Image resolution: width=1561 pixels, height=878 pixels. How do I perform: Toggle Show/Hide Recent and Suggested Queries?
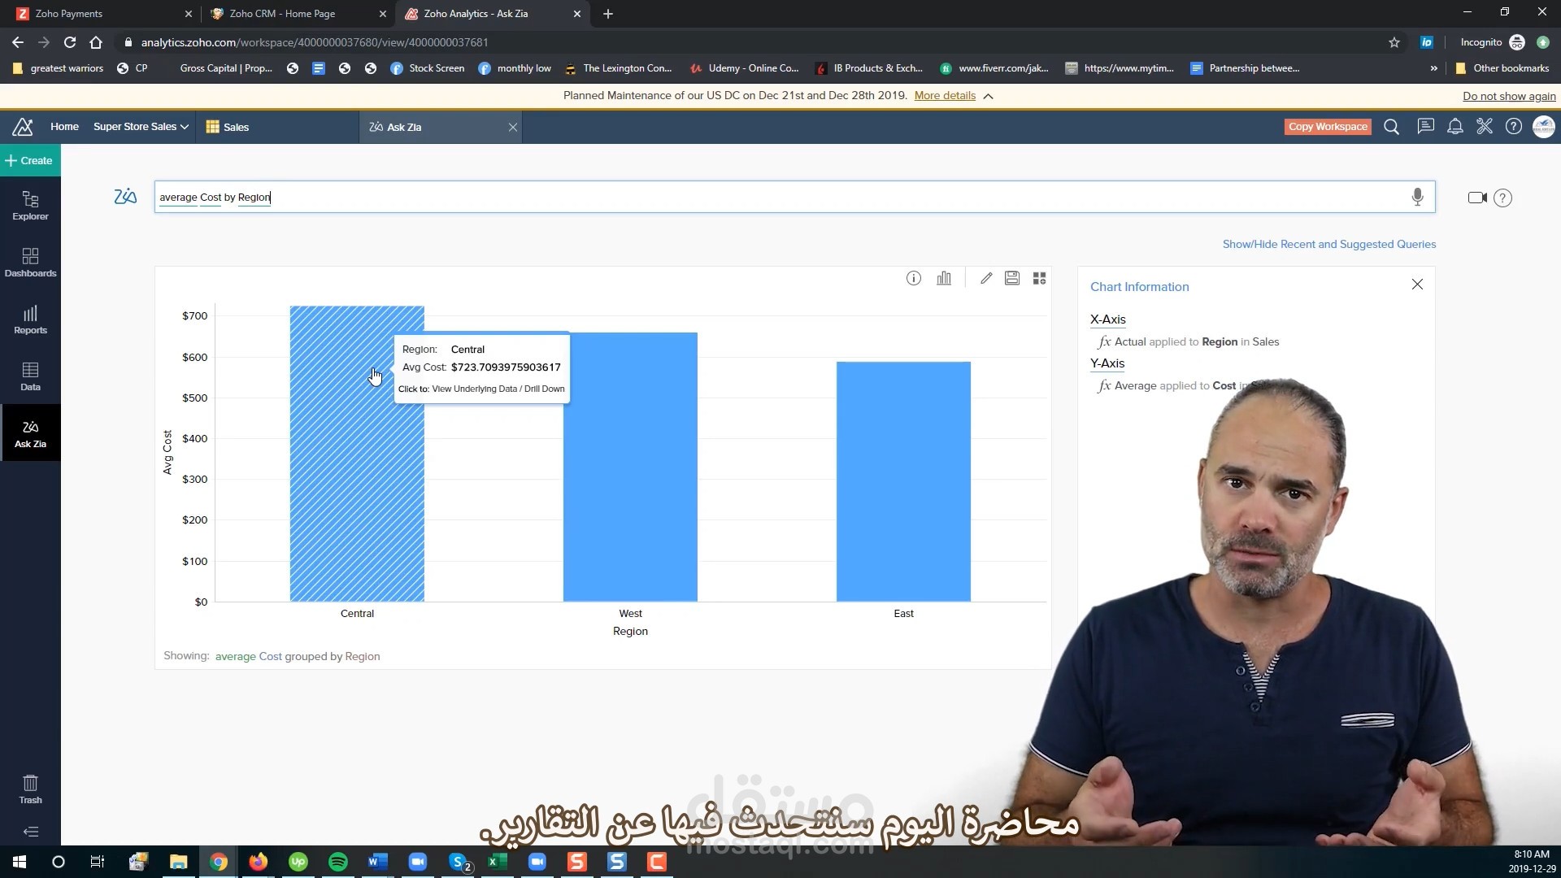pos(1329,244)
